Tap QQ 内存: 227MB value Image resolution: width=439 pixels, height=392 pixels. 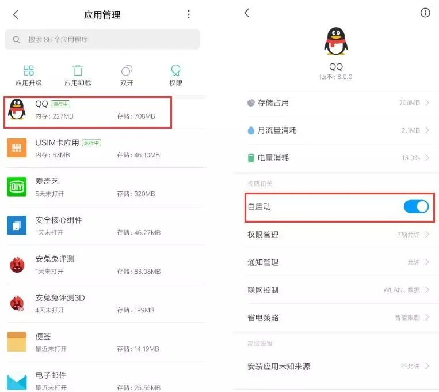[x=54, y=116]
